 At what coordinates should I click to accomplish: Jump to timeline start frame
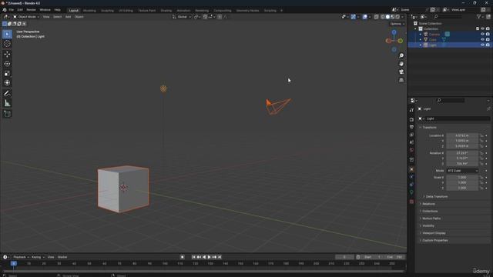193,257
